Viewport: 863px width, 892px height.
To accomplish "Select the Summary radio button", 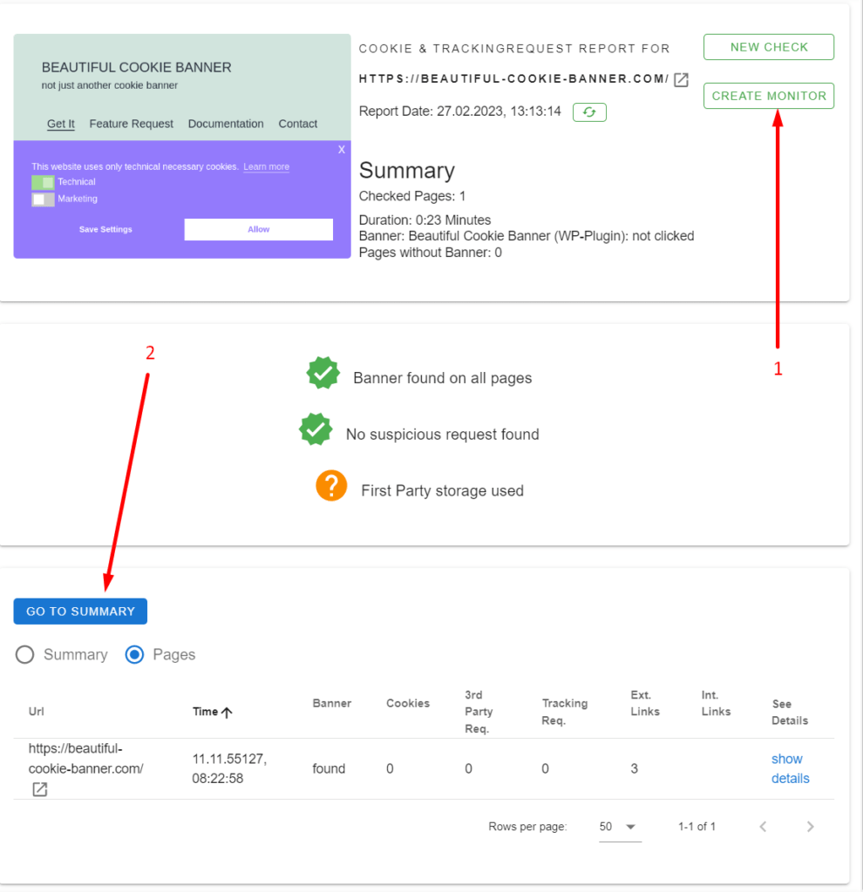I will pyautogui.click(x=25, y=655).
